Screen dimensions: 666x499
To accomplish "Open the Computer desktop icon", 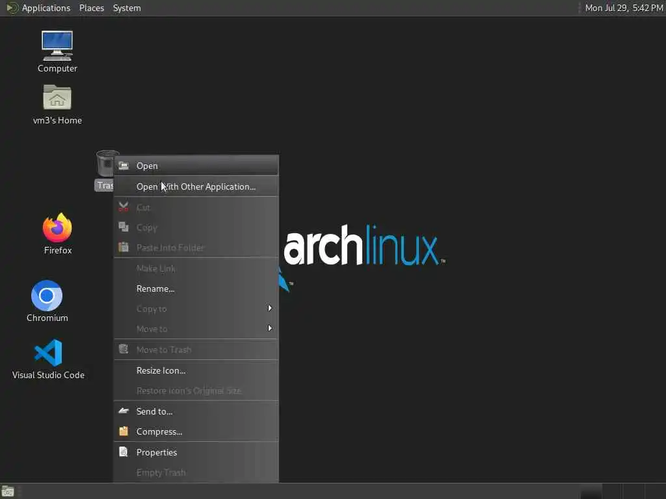I will 57,51.
